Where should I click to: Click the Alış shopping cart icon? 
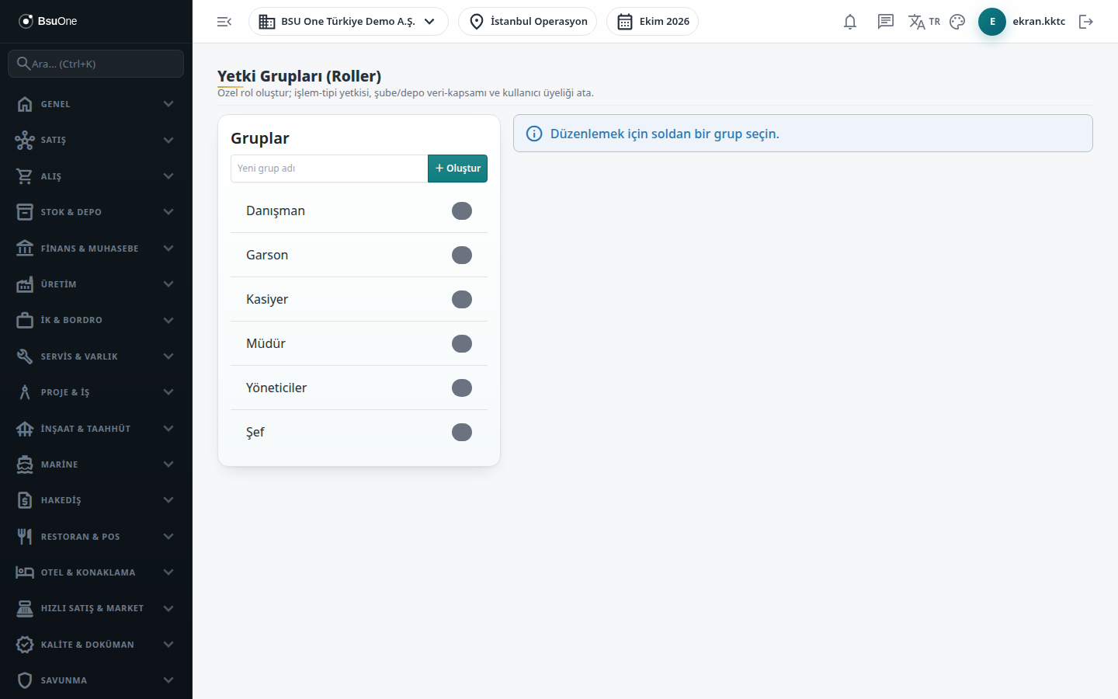[25, 176]
